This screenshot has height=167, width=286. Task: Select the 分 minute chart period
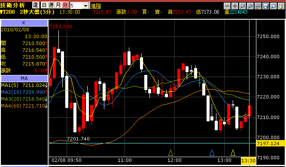[x=65, y=5]
